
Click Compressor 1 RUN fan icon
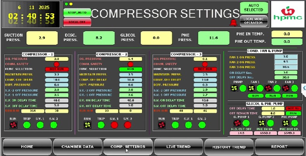coord(14,125)
